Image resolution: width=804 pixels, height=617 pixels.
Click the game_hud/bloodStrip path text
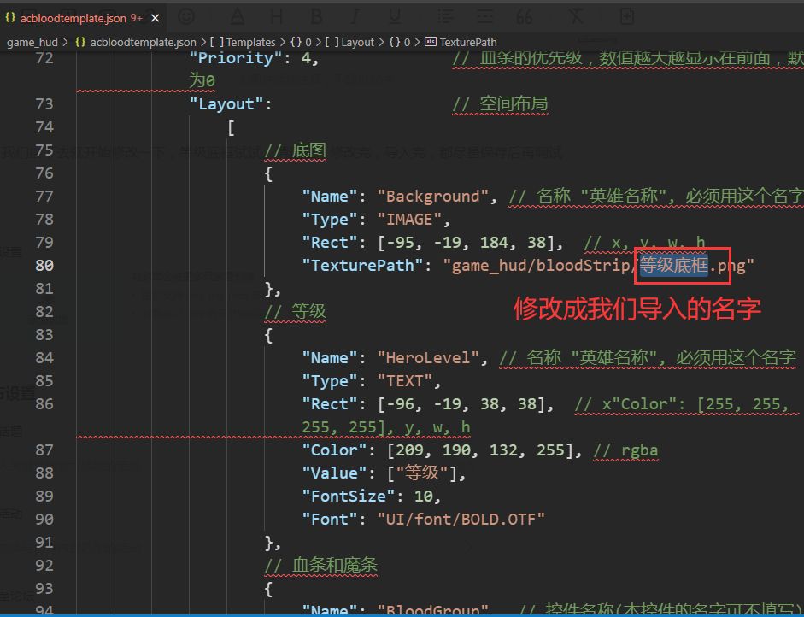(540, 266)
